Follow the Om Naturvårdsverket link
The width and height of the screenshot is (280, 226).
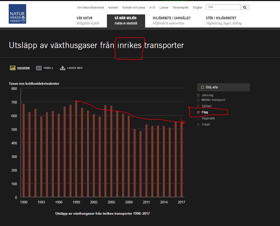click(91, 7)
